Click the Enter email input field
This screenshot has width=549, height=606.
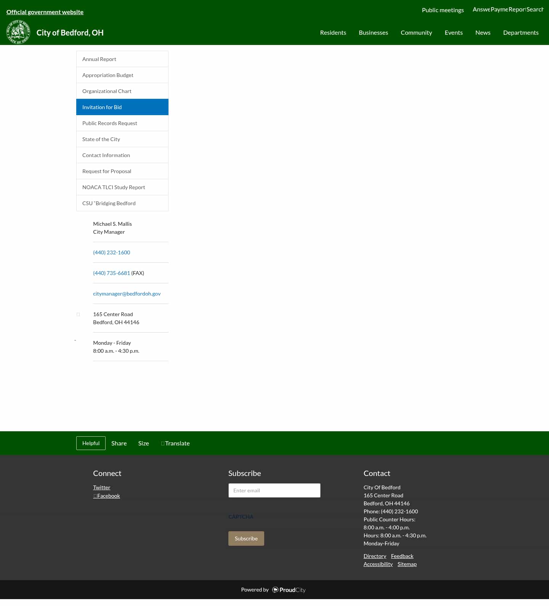tap(274, 490)
